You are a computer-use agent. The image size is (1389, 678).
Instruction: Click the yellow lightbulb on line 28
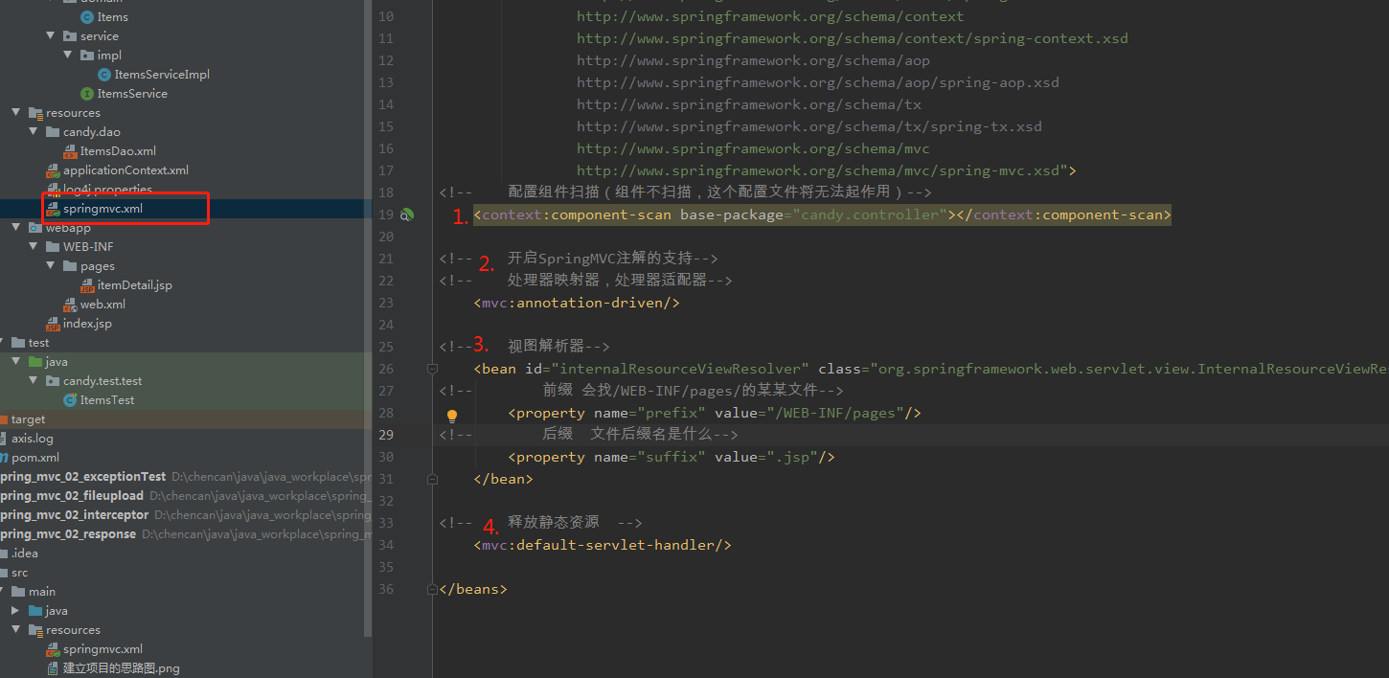(452, 416)
